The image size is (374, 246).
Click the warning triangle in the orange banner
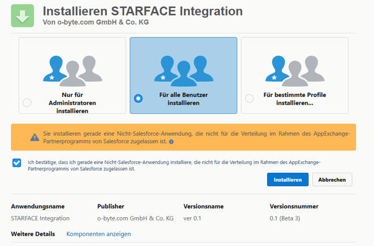[35, 137]
